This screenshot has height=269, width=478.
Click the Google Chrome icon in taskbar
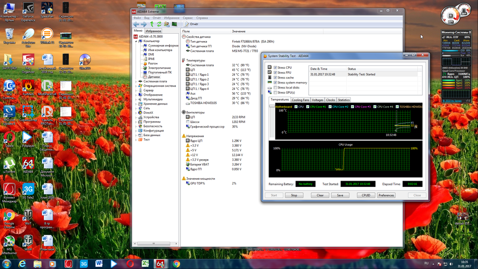(176, 264)
